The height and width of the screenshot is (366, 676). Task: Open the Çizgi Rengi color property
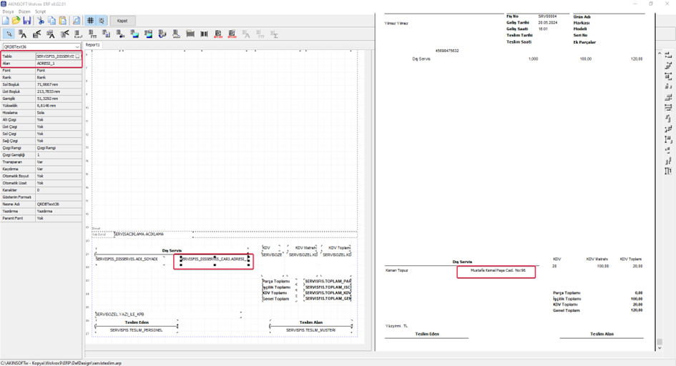coord(58,148)
